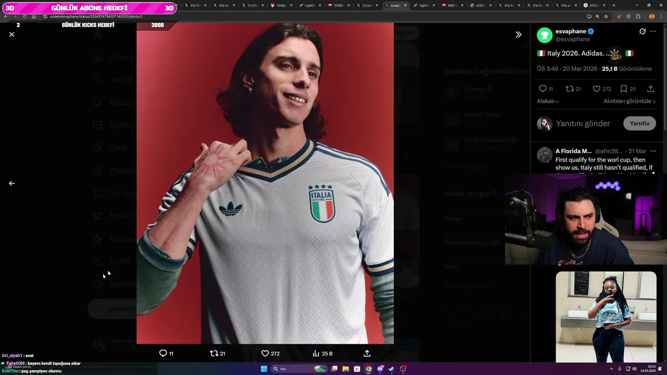Bookmark this page with star icon
667x375 pixels.
pyautogui.click(x=606, y=17)
